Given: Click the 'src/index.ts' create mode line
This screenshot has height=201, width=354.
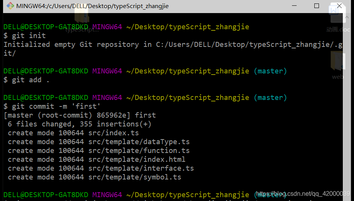Looking at the screenshot, I should (x=73, y=133).
